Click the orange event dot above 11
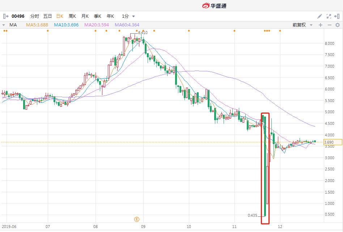The image size is (343, 232). pos(234,31)
